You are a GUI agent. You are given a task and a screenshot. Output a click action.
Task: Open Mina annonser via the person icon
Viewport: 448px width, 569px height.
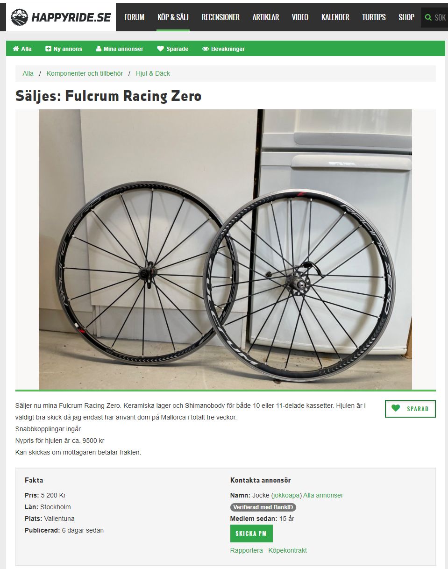click(100, 49)
